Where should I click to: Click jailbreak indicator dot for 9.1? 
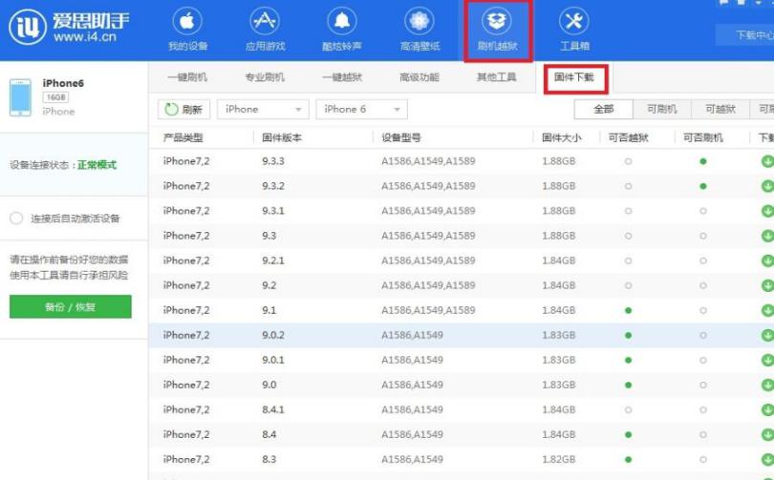(x=628, y=310)
